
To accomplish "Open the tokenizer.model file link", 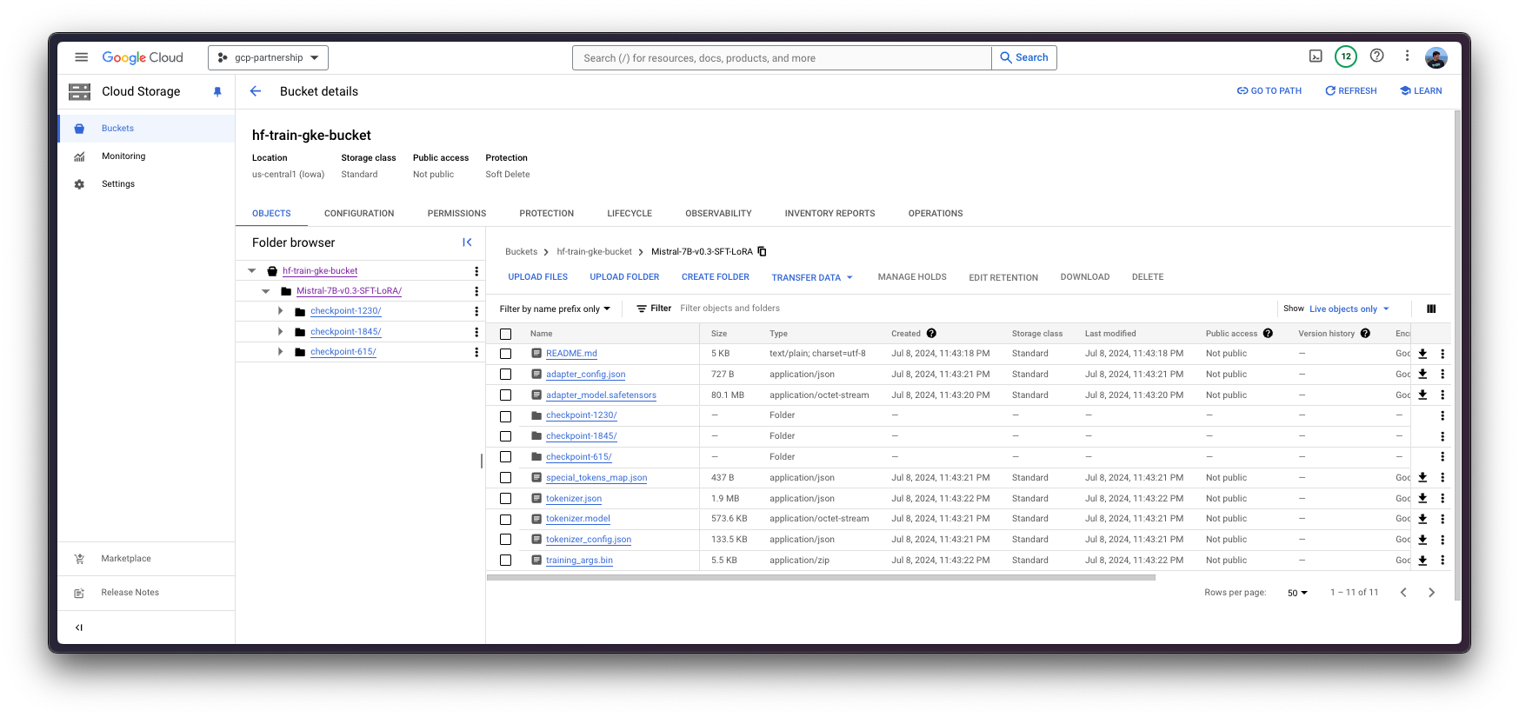I will tap(578, 519).
